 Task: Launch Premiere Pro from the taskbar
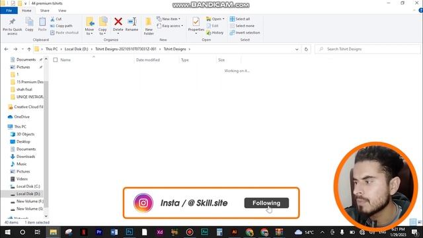tap(99, 232)
